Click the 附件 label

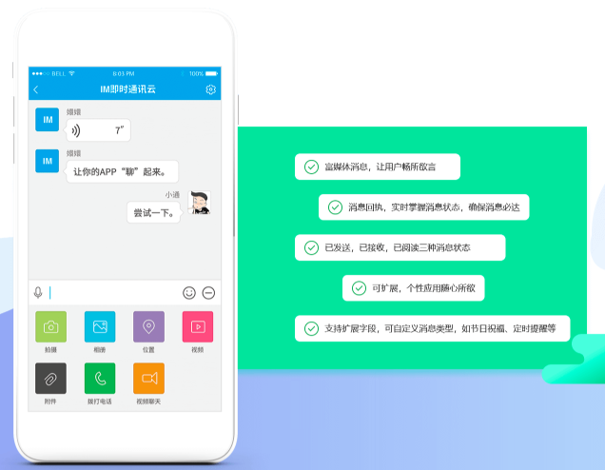click(50, 401)
